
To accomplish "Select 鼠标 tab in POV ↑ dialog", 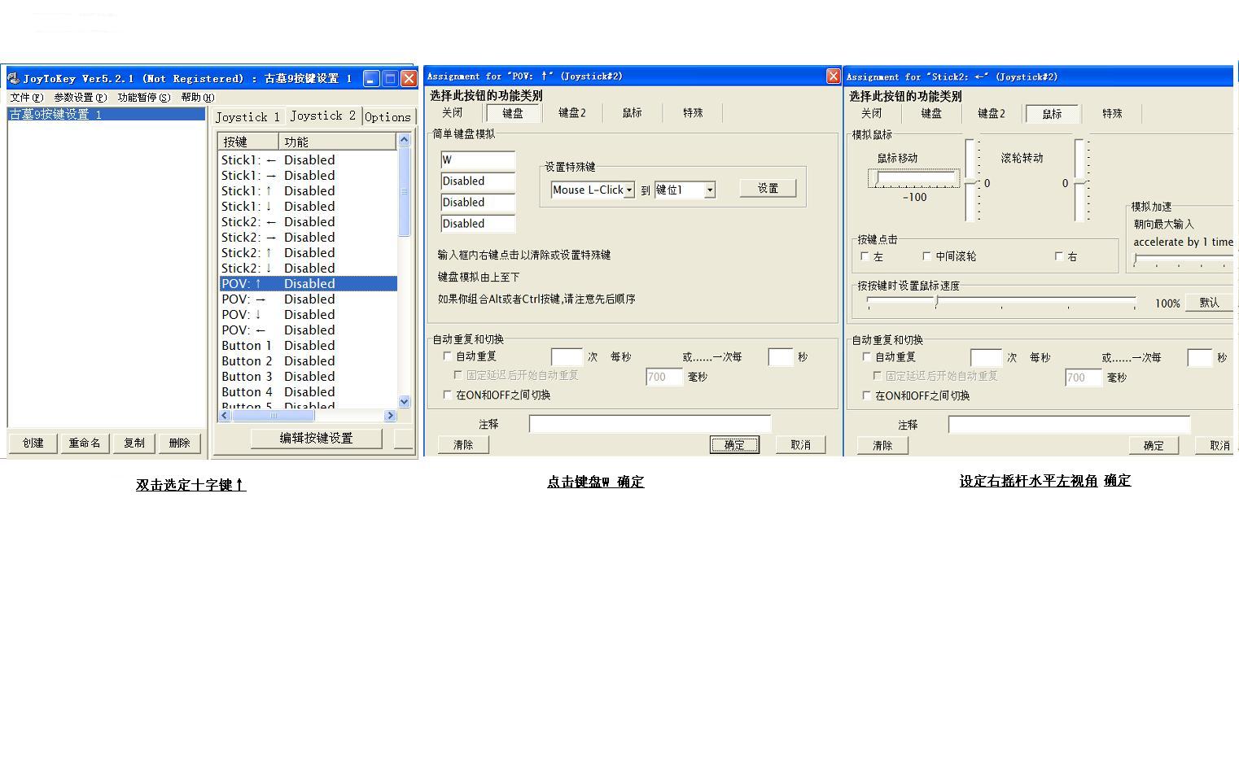I will (633, 113).
